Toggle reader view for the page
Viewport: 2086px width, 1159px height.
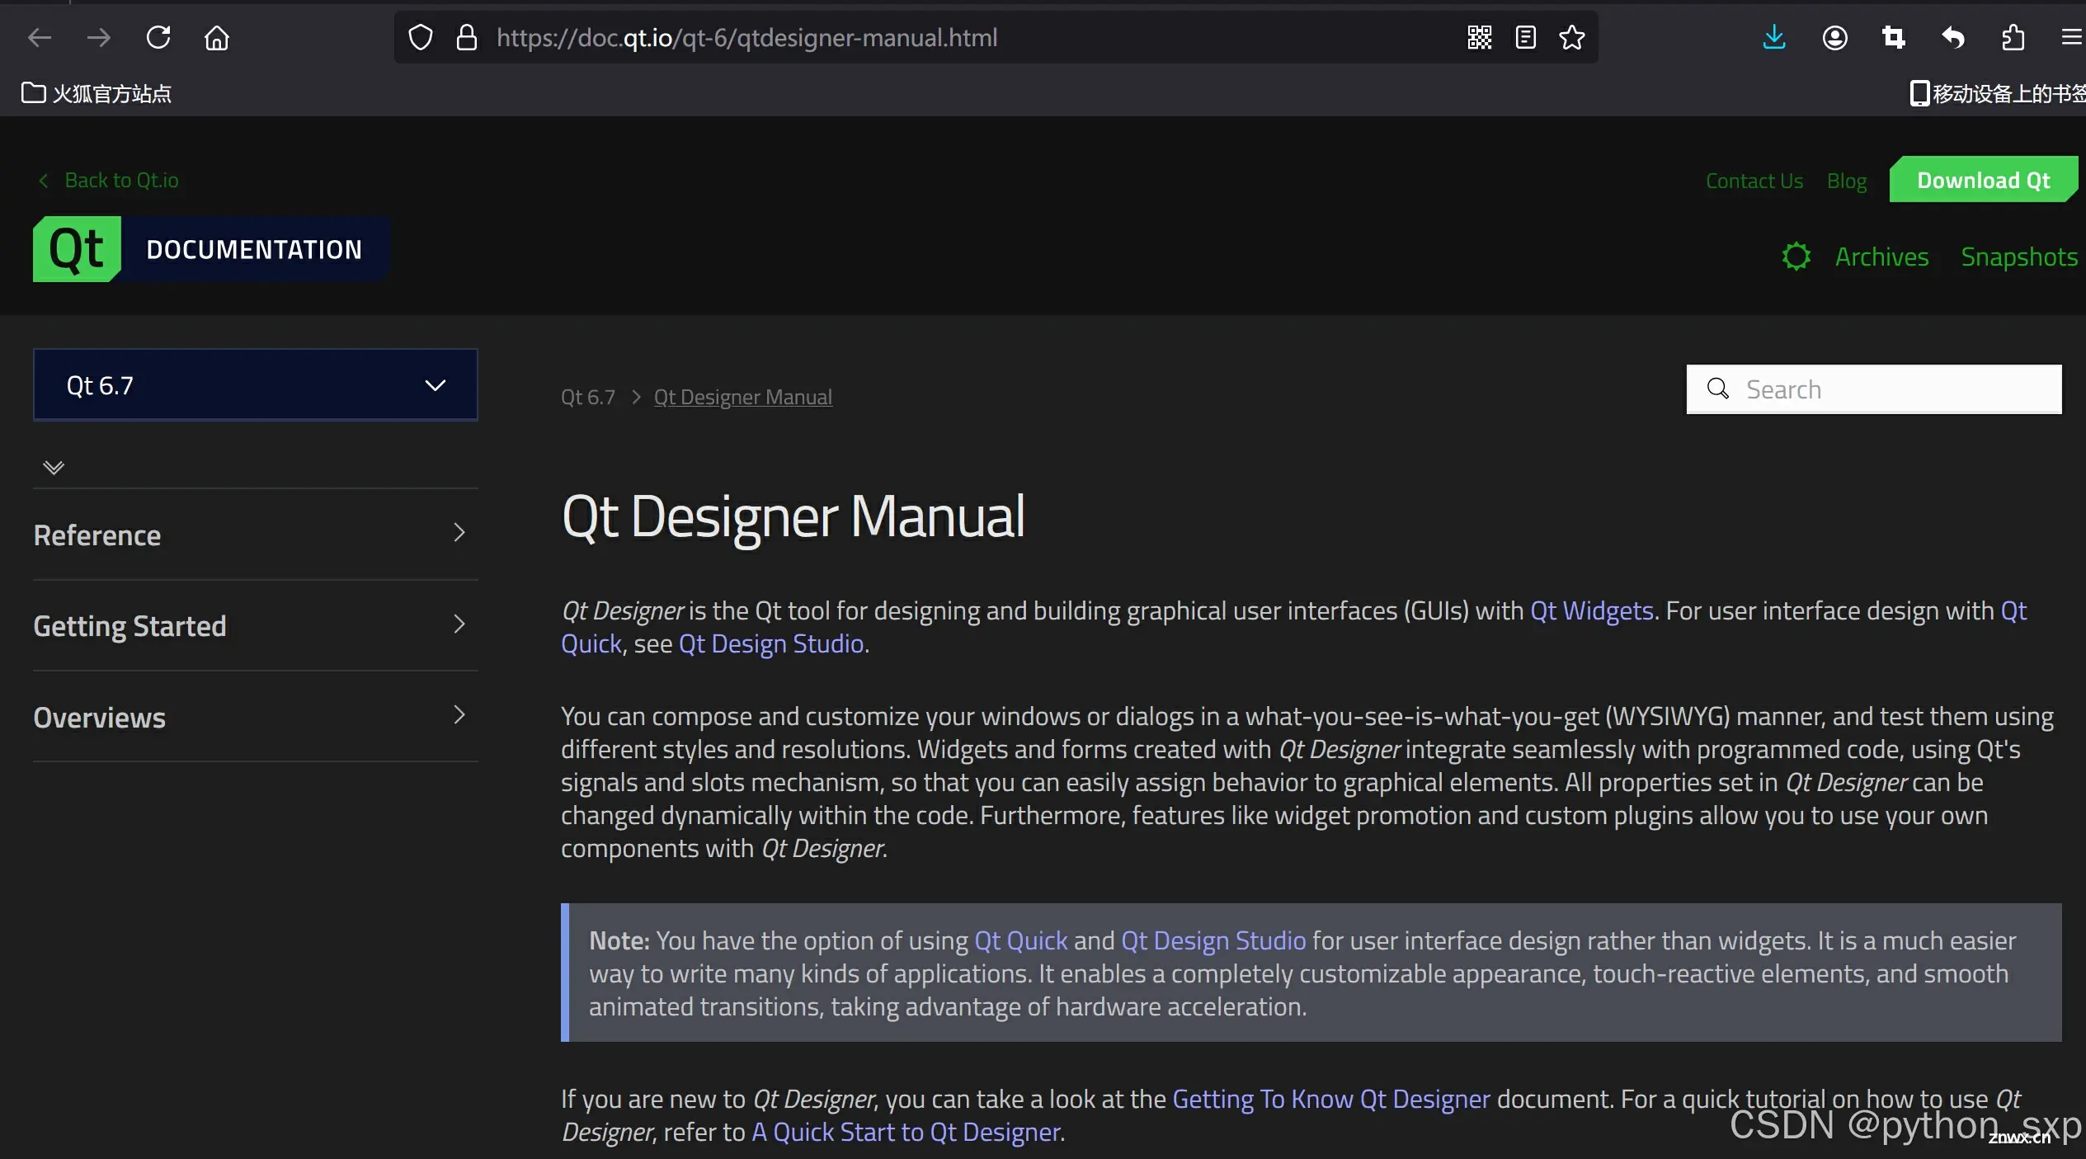point(1526,37)
